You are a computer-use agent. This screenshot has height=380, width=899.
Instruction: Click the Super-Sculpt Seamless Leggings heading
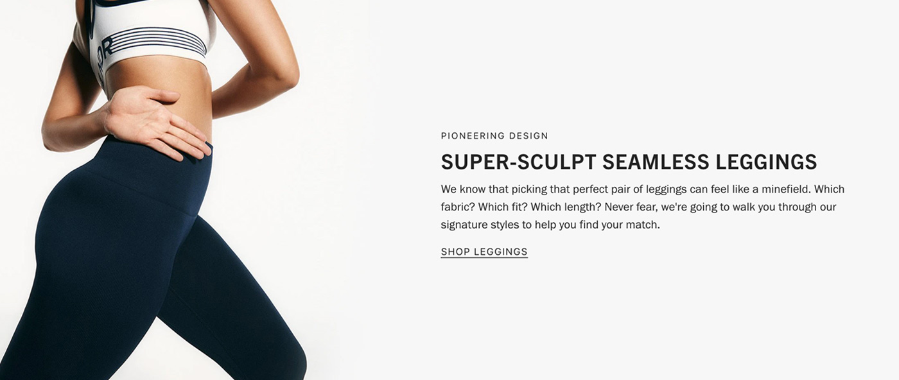(629, 162)
